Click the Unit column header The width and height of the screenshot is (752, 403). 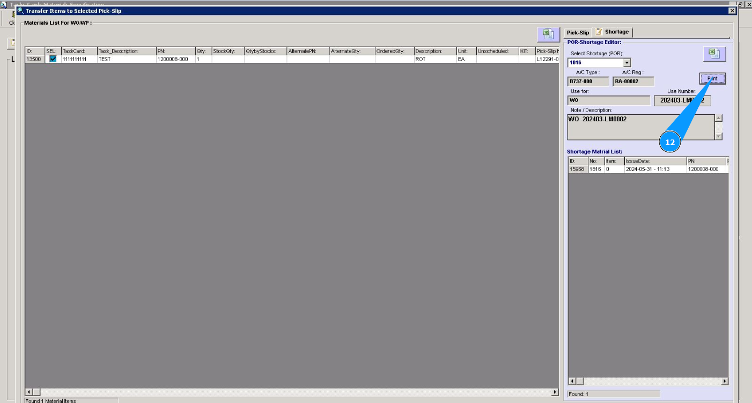pos(466,52)
